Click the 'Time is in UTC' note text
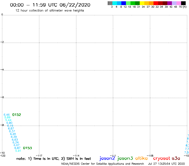This screenshot has height=166, width=189. [46, 159]
